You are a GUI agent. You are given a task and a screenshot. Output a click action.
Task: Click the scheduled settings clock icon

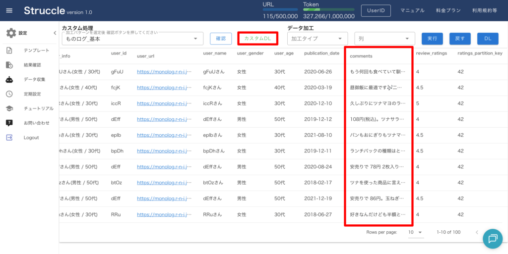point(9,94)
